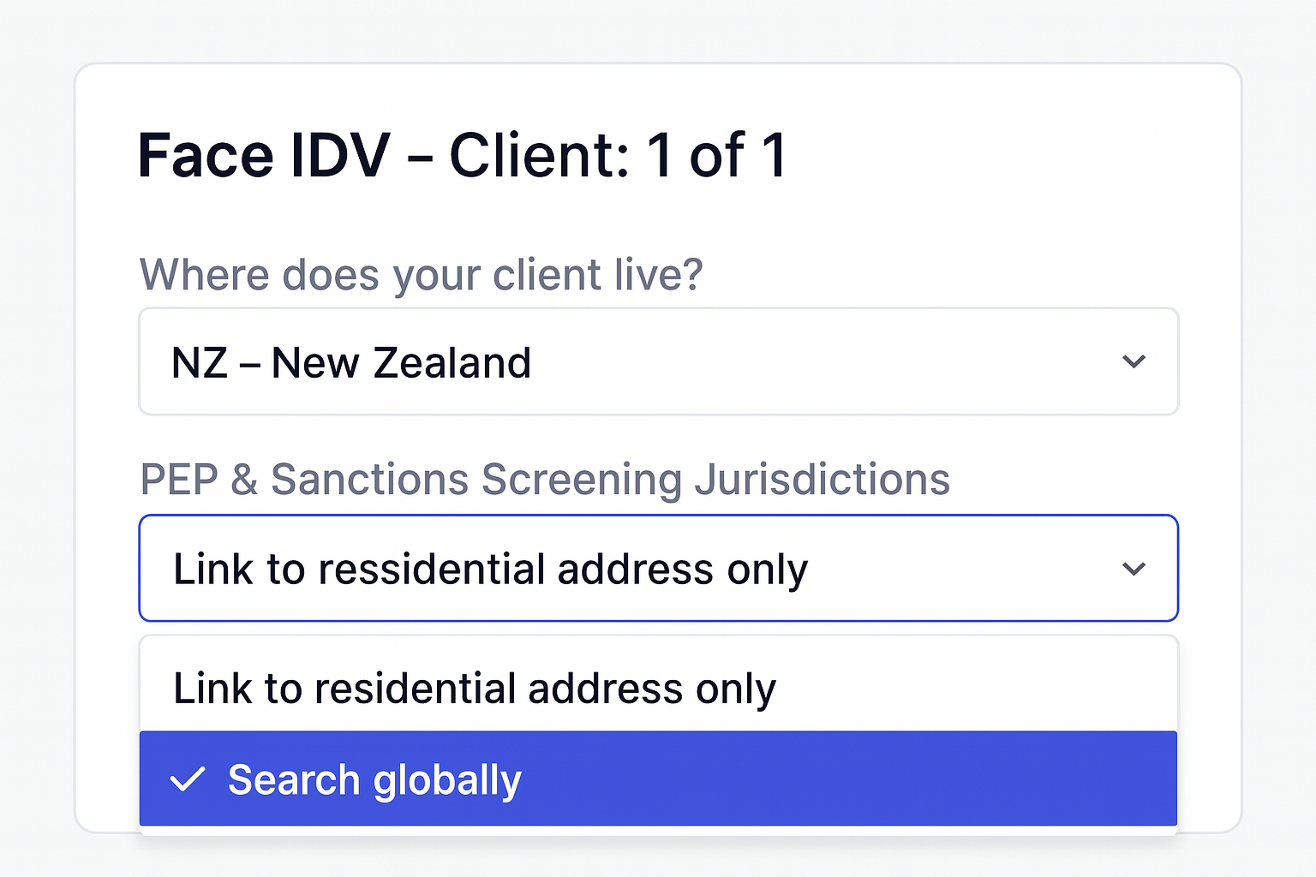Click the chevron in the country dropdown
The height and width of the screenshot is (877, 1316).
(x=1134, y=361)
